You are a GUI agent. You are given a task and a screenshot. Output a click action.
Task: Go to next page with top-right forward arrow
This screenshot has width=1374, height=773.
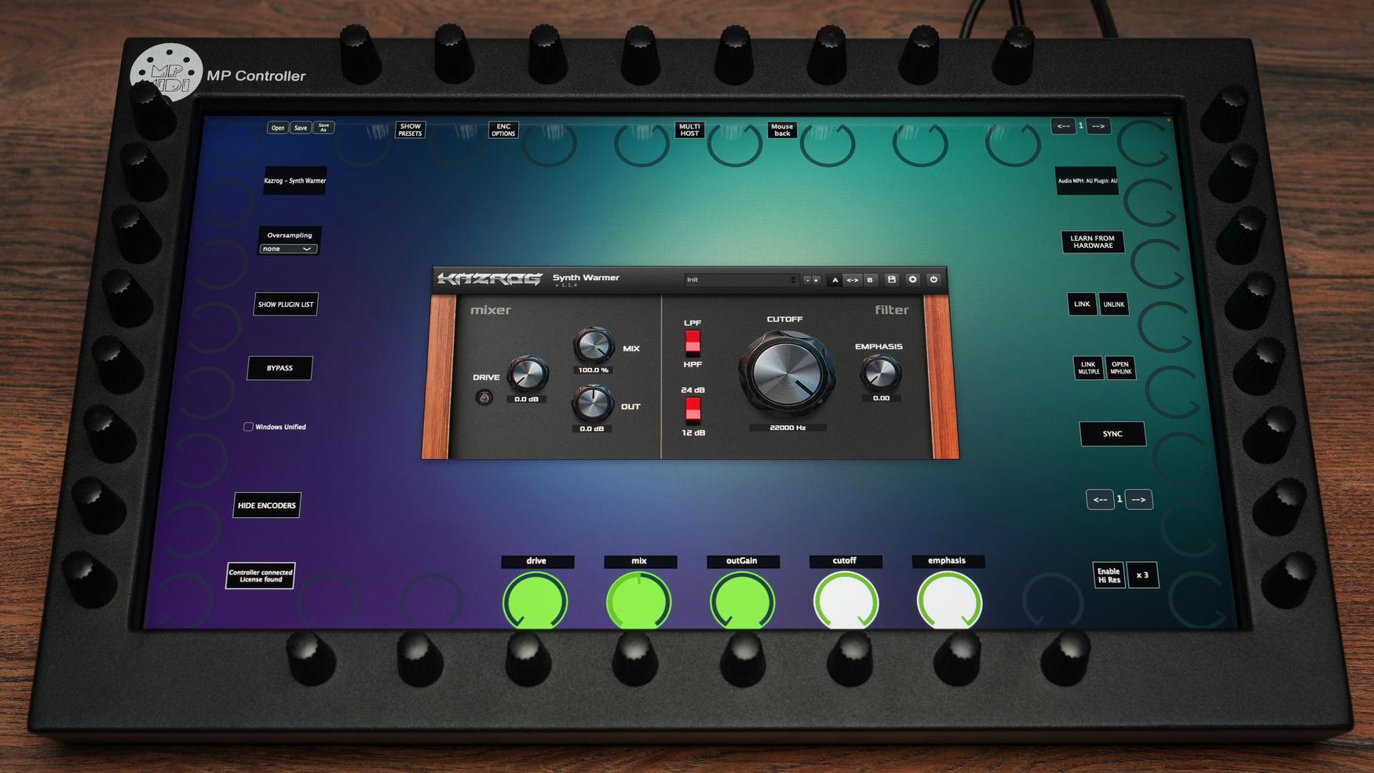pyautogui.click(x=1098, y=126)
